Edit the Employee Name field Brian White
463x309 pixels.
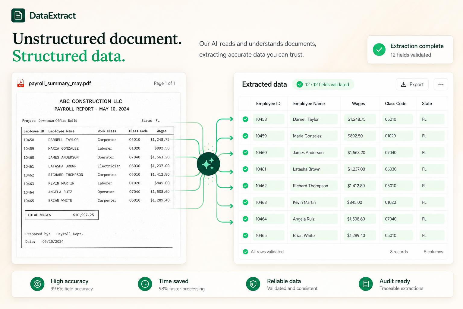pyautogui.click(x=313, y=235)
